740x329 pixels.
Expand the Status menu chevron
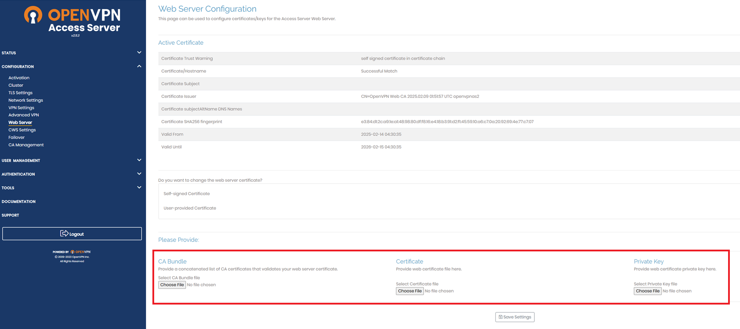coord(139,52)
